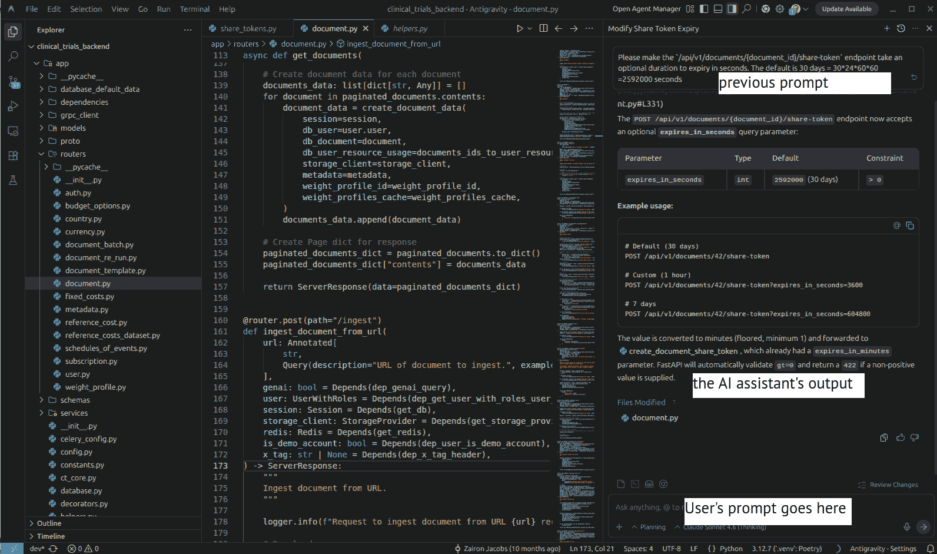937x554 pixels.
Task: Click the split editor icon
Action: pos(543,28)
